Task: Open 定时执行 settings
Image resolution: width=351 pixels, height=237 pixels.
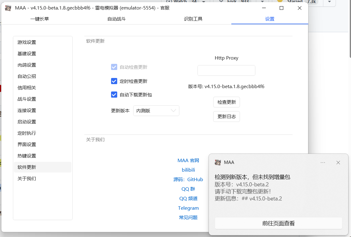Action: [x=42, y=133]
